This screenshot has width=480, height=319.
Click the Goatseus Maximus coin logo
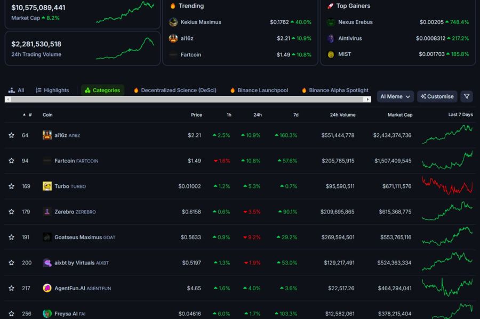[x=47, y=237]
